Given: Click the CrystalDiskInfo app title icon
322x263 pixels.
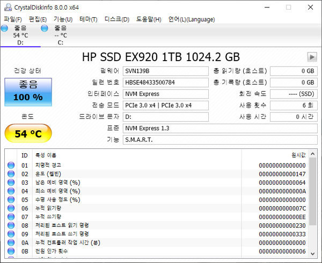Looking at the screenshot, I should pos(8,7).
